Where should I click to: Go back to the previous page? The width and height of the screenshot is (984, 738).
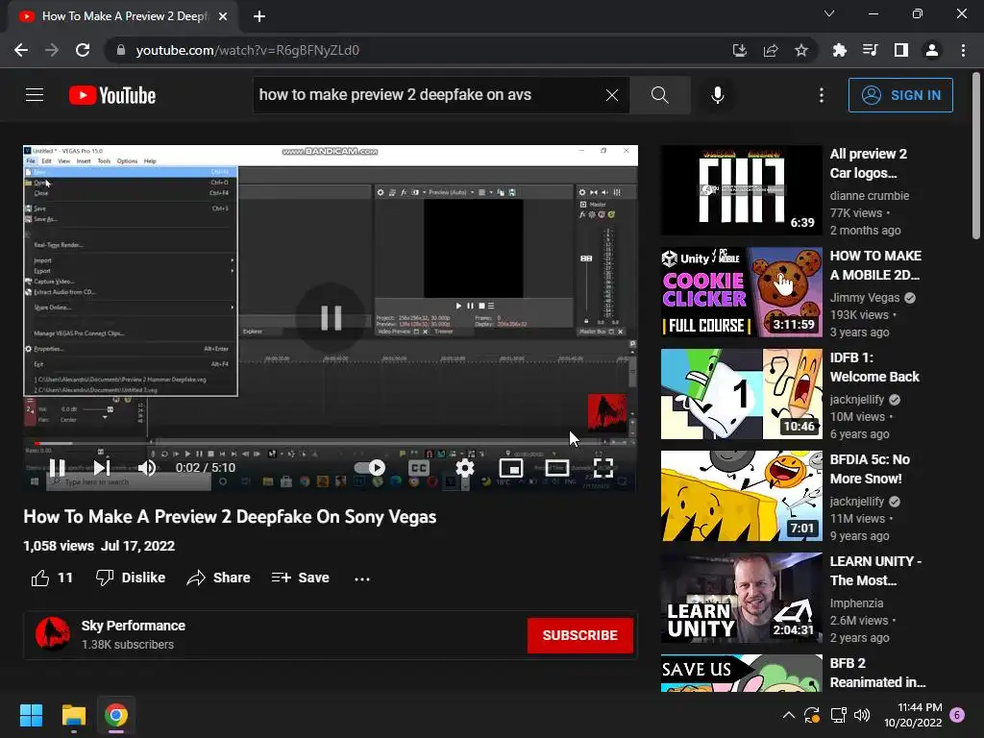coord(21,50)
